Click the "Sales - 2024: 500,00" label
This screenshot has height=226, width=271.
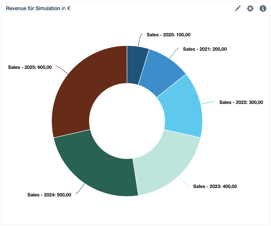click(49, 195)
